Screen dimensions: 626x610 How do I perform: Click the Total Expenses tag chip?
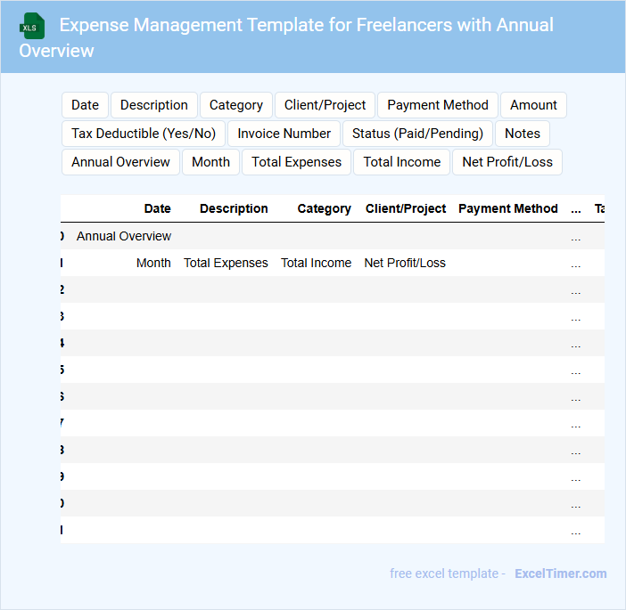pyautogui.click(x=296, y=162)
